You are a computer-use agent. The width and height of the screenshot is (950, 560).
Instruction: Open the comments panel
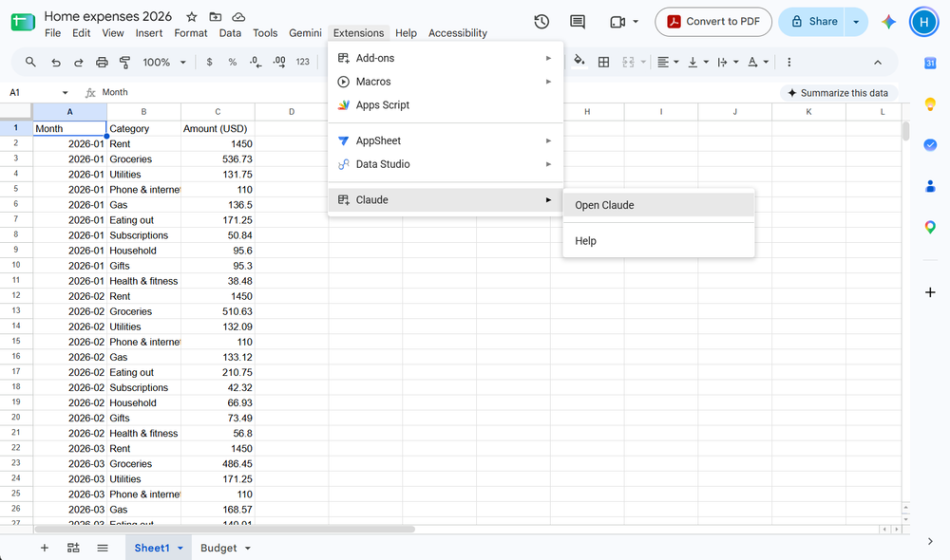click(x=578, y=22)
